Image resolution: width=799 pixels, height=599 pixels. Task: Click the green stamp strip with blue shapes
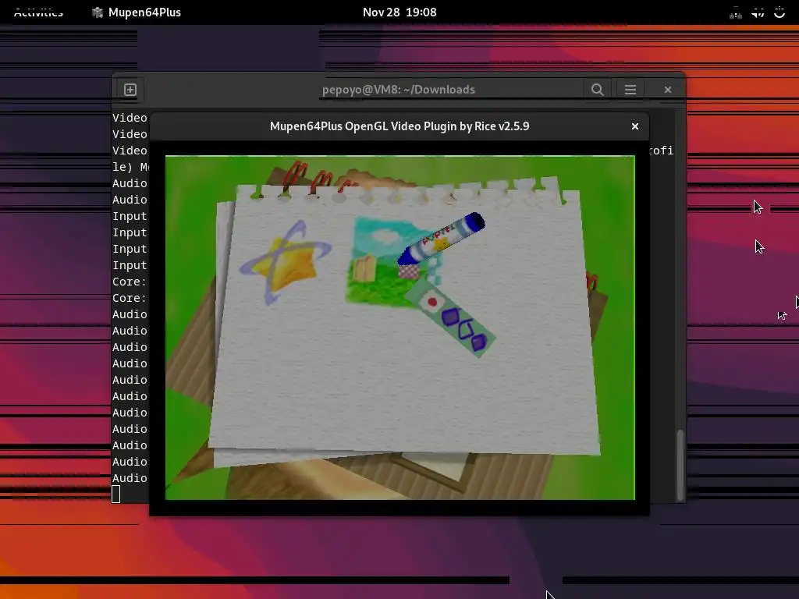pyautogui.click(x=450, y=317)
